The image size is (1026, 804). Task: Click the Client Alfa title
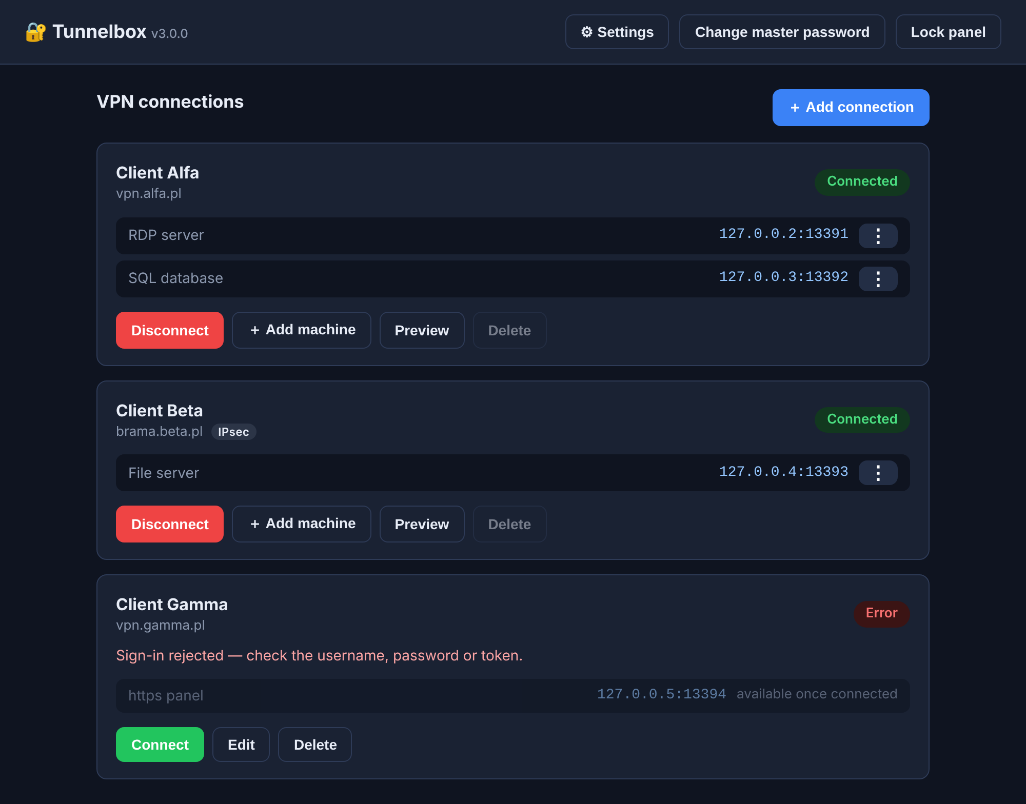(157, 173)
